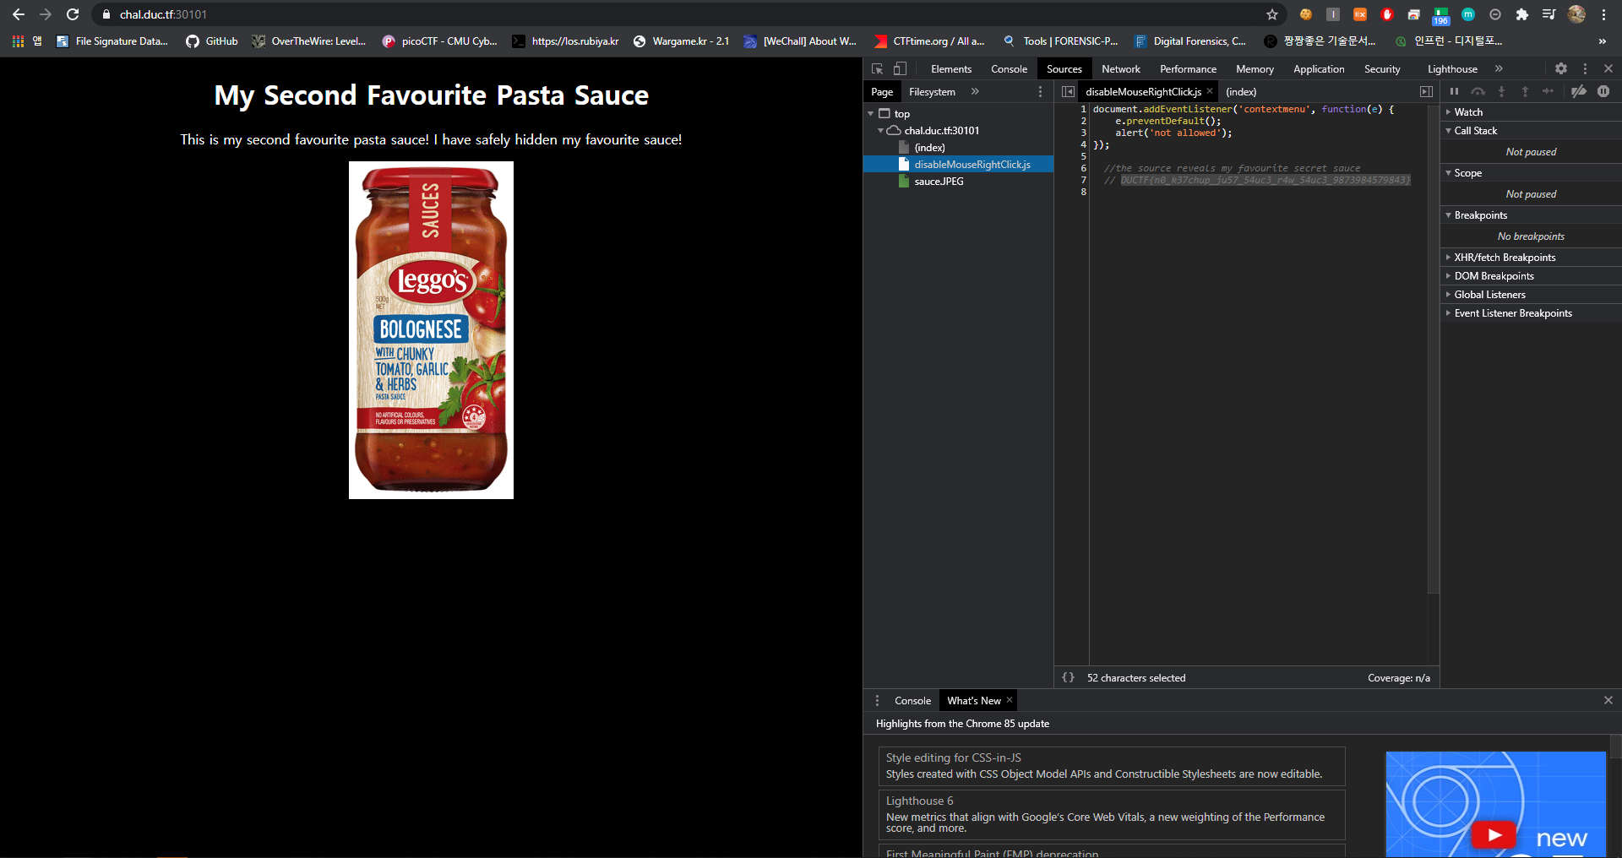
Task: Click the cookie extension icon
Action: tap(1306, 14)
